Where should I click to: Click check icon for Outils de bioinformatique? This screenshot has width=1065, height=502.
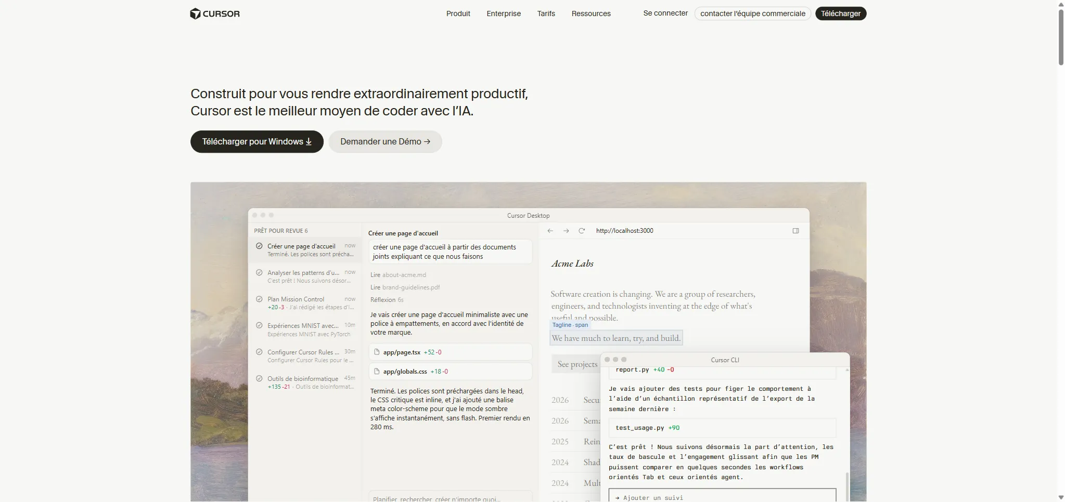[x=259, y=378]
